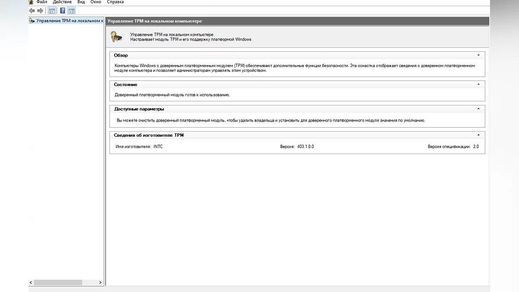The height and width of the screenshot is (292, 519).
Task: Collapse the Состояние section
Action: pyautogui.click(x=478, y=84)
